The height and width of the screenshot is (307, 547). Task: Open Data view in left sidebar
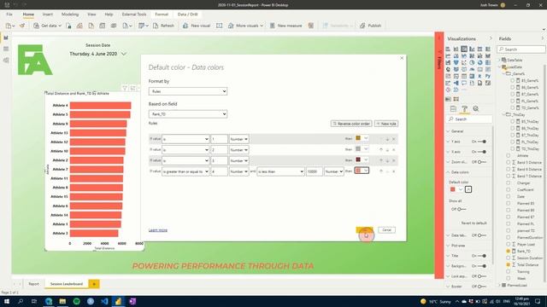tap(6, 49)
